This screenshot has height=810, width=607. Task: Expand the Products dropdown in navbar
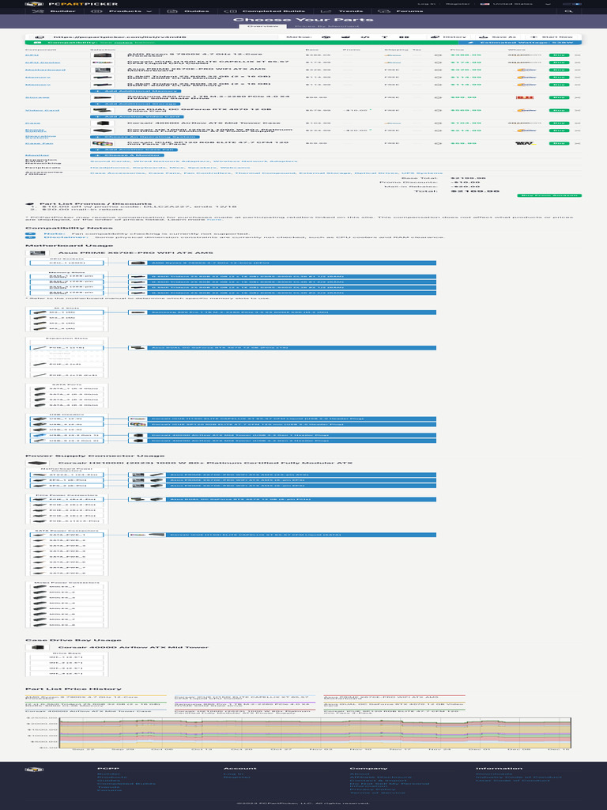(x=121, y=11)
